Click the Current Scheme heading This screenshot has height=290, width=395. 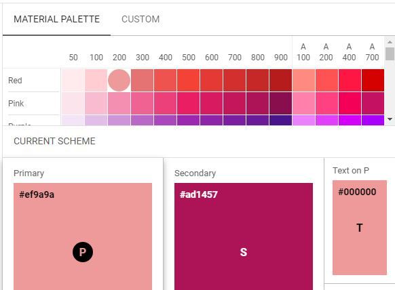[54, 141]
